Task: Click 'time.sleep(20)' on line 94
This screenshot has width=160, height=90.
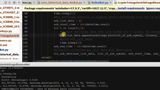Action: pos(64,13)
